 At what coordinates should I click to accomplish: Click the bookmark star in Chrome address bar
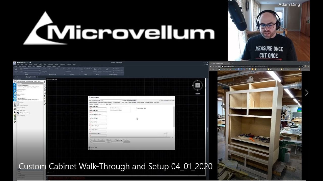tap(302, 66)
